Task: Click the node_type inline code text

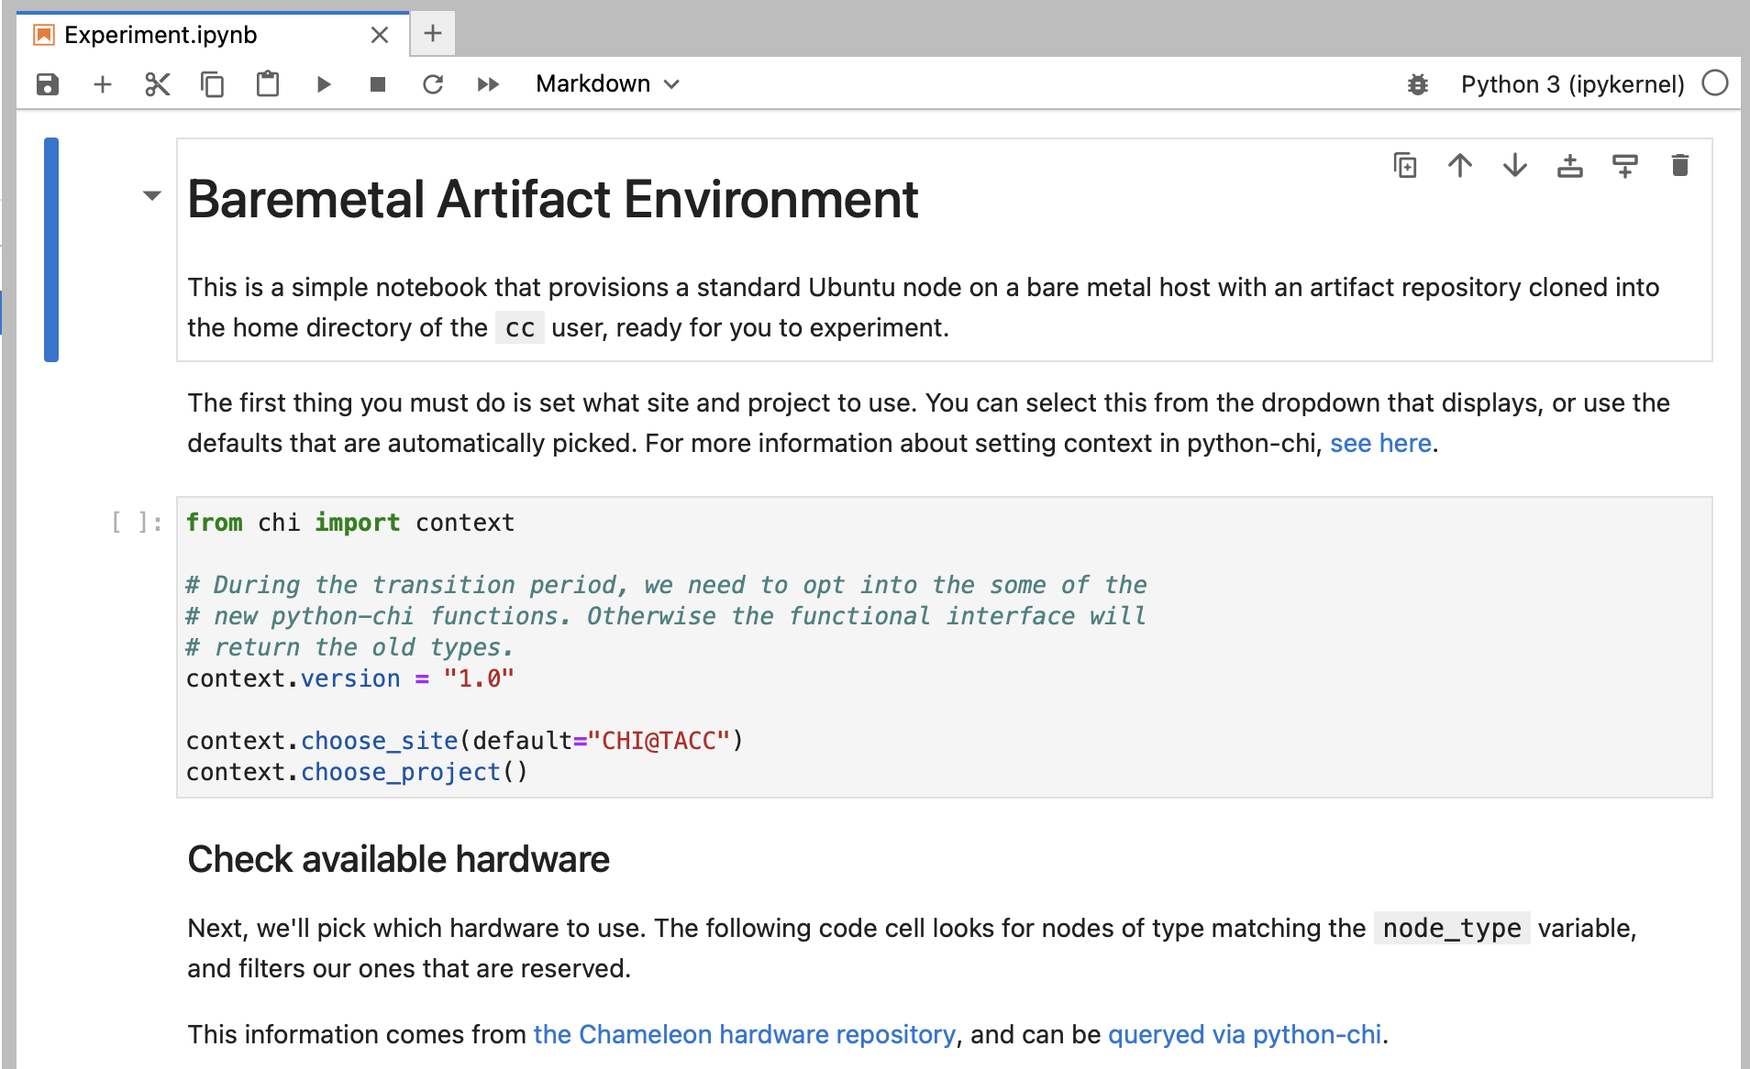Action: pos(1452,929)
